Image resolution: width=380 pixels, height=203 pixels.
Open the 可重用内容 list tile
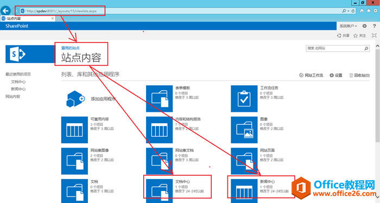coord(74,130)
